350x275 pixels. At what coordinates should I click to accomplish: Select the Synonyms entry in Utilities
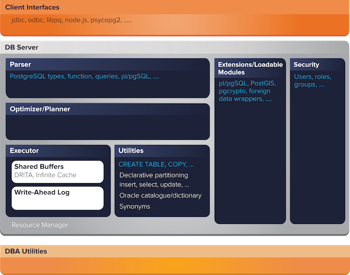tap(135, 206)
